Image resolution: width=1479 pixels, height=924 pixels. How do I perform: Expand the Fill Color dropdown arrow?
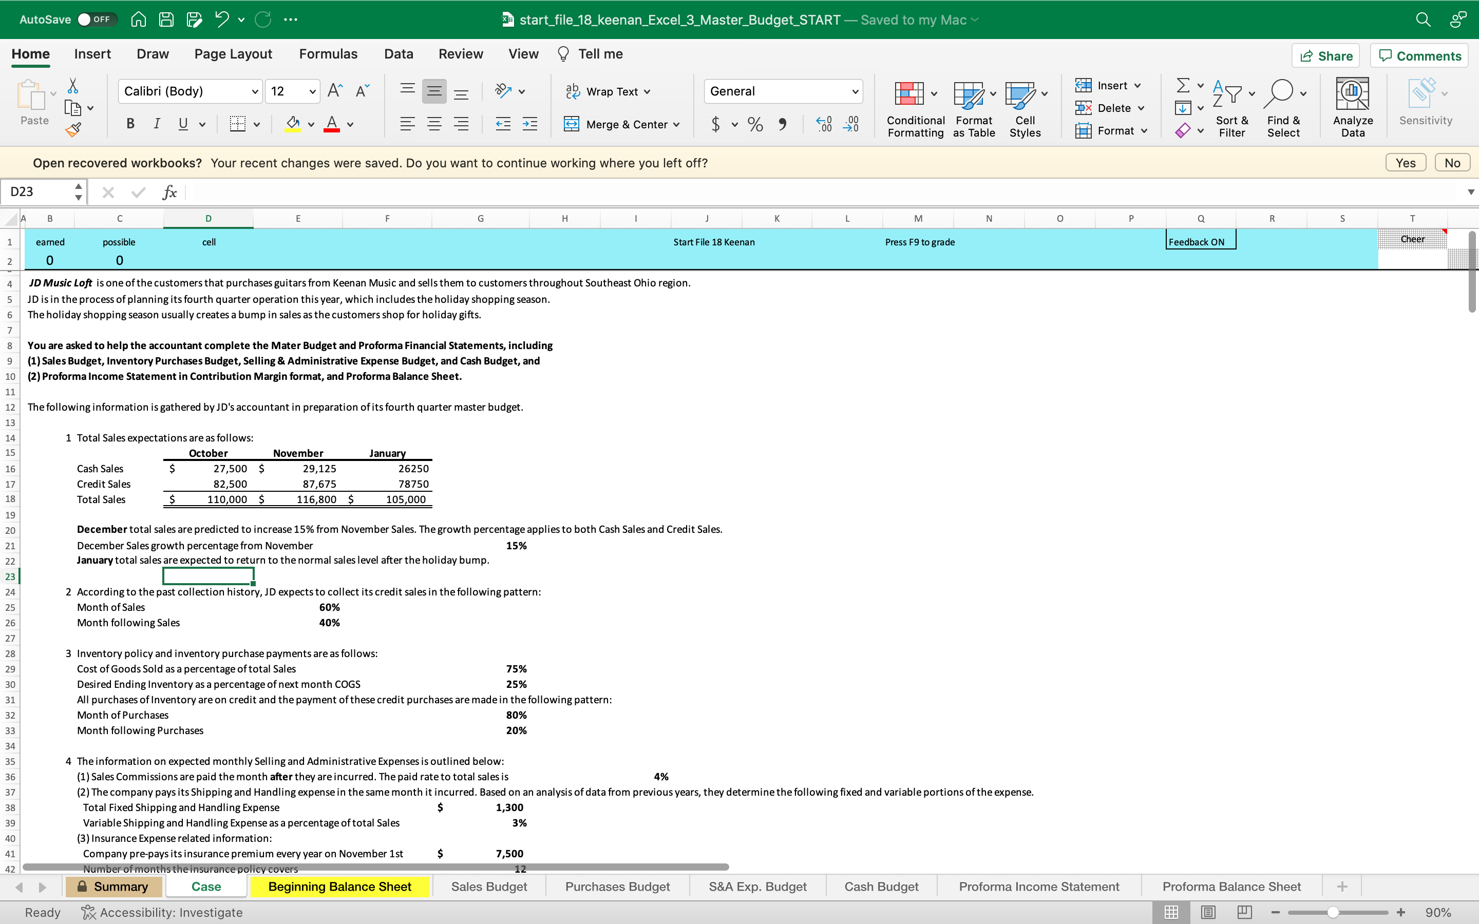pyautogui.click(x=311, y=124)
